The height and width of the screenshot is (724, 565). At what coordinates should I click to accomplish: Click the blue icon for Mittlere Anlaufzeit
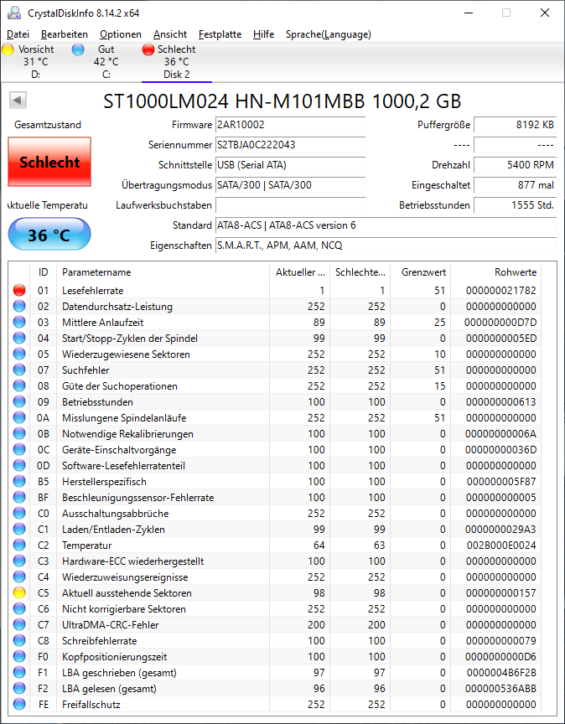(19, 322)
